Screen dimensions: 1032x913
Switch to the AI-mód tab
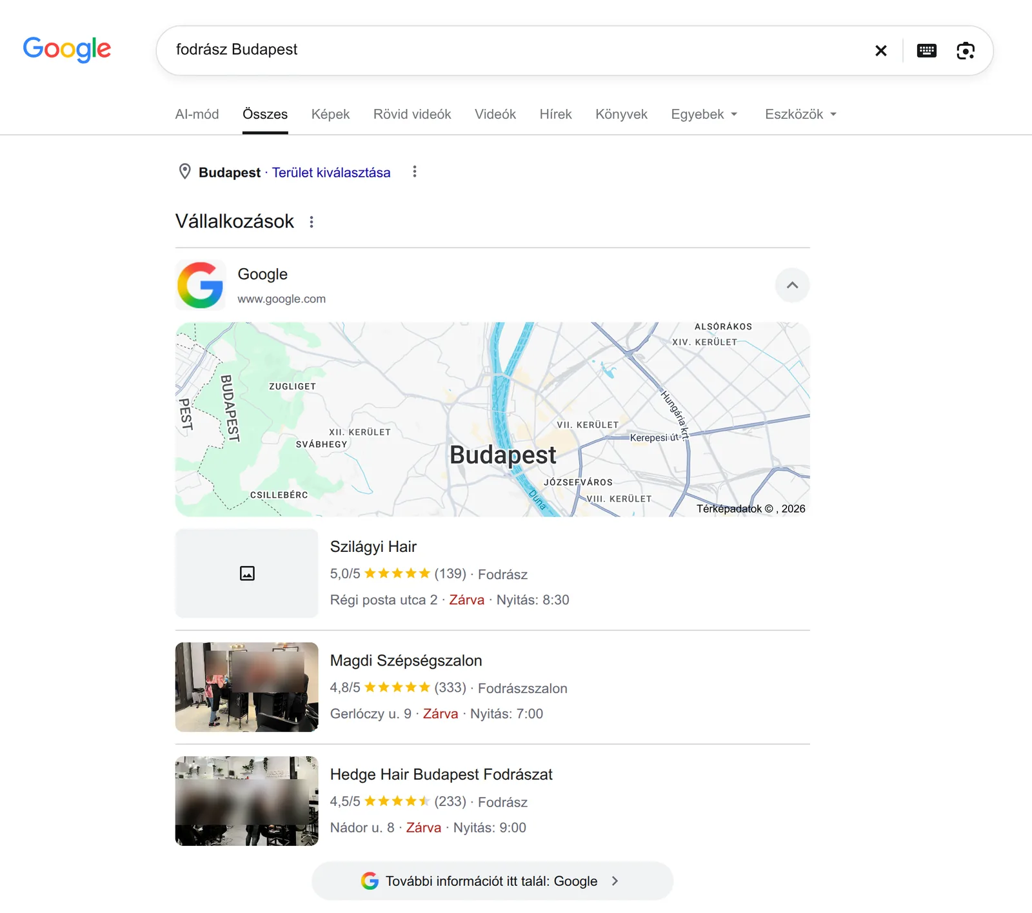197,114
